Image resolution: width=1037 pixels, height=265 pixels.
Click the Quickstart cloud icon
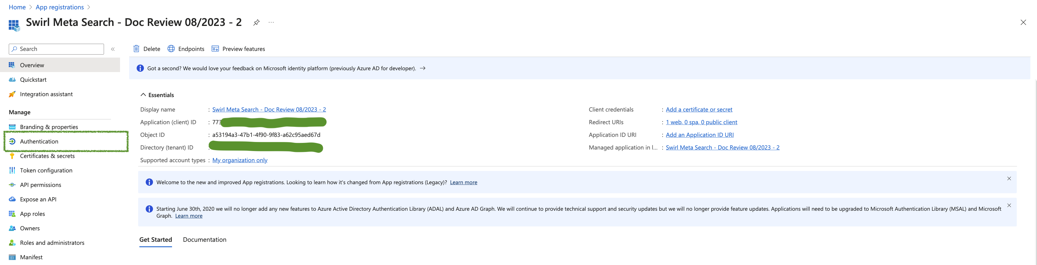pyautogui.click(x=12, y=80)
